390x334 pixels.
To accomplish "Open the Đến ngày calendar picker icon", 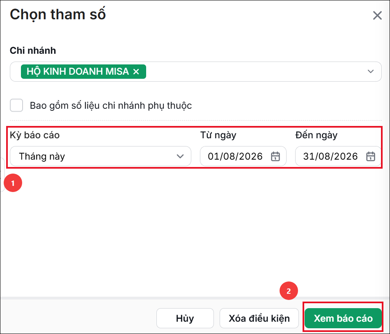I will (371, 156).
